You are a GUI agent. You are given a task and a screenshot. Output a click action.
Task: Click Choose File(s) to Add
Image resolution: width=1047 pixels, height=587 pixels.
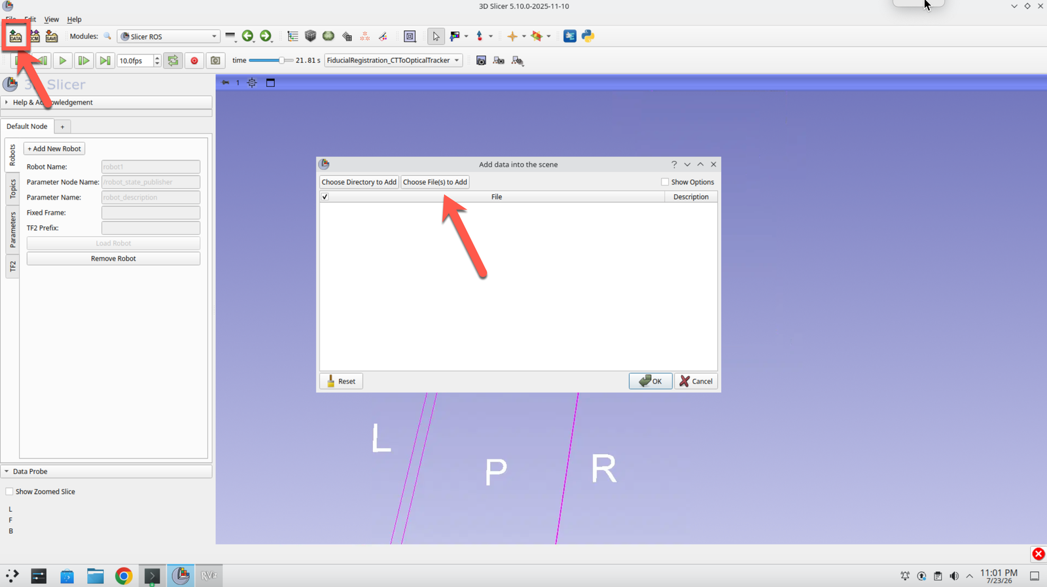[x=435, y=182]
